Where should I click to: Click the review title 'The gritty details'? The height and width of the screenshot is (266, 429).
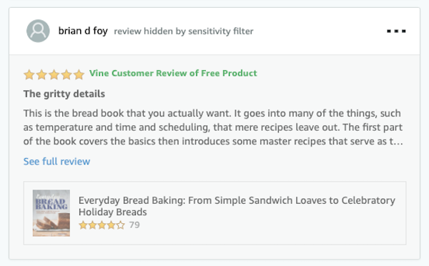coord(64,94)
